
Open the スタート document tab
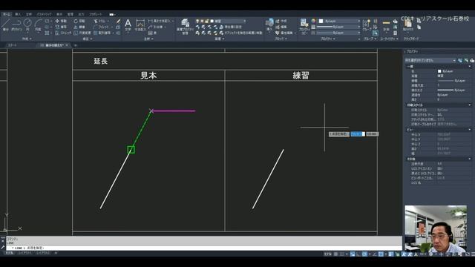coord(12,45)
